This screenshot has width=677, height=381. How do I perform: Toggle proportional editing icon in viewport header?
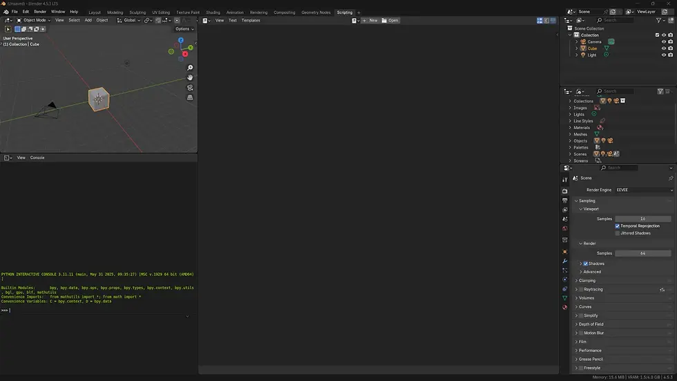[x=177, y=20]
